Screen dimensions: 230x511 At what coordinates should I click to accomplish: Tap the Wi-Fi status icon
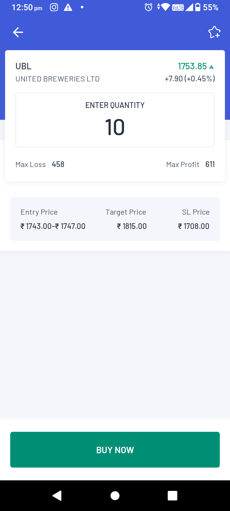(165, 7)
